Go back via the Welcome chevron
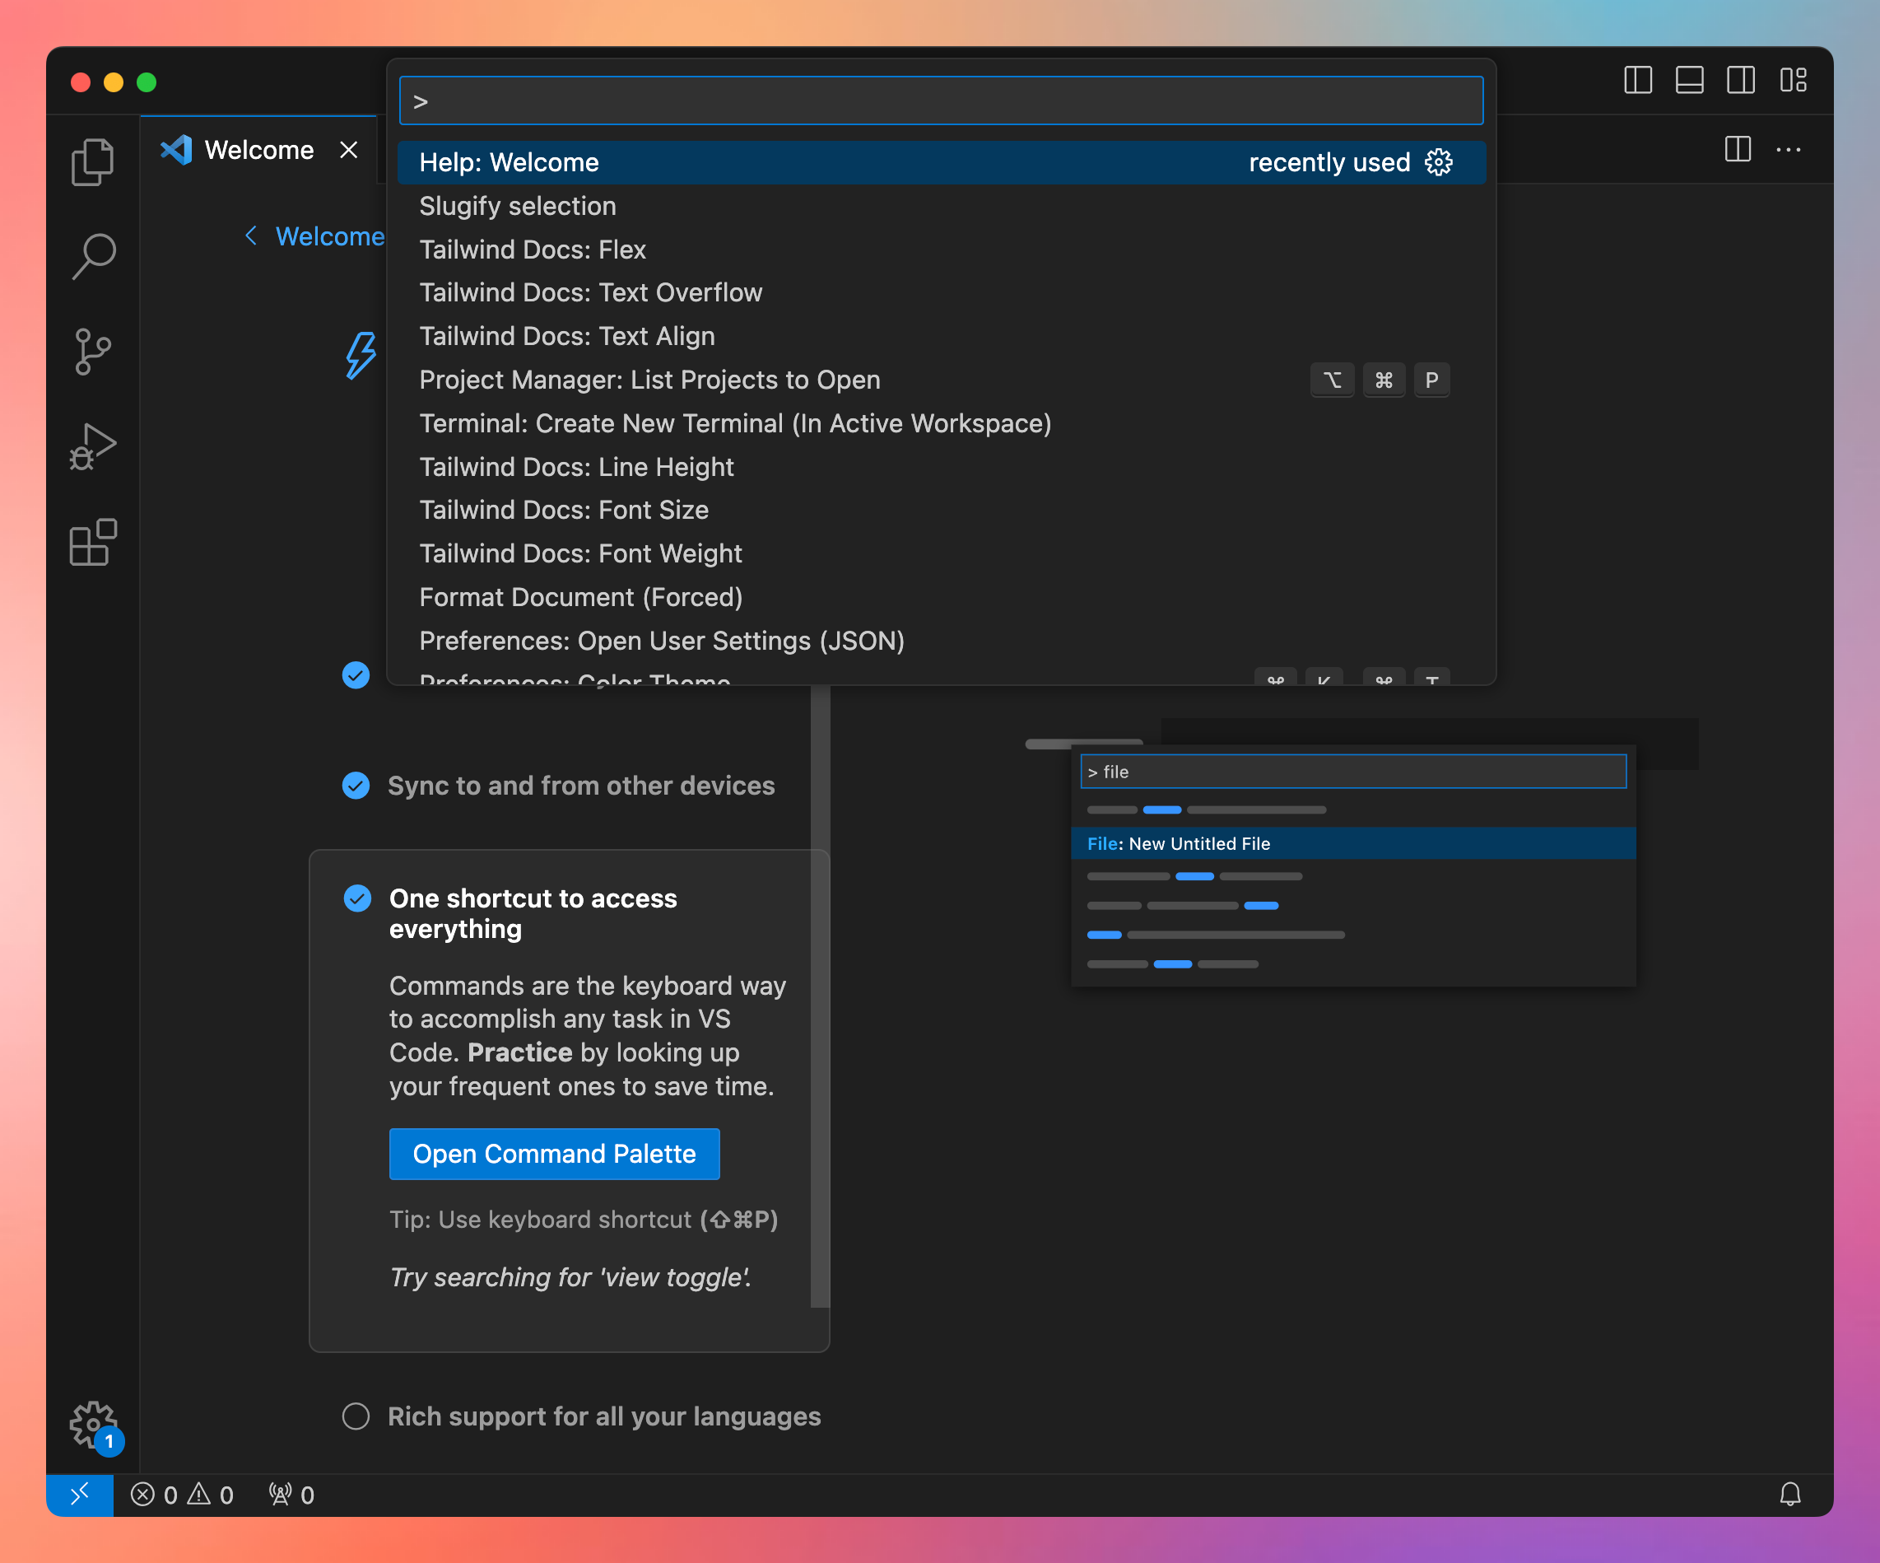The height and width of the screenshot is (1563, 1880). point(252,236)
